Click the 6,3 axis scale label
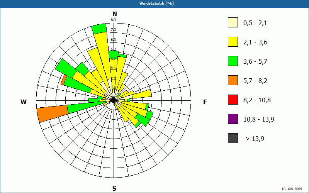309x193 pixels. pyautogui.click(x=113, y=40)
